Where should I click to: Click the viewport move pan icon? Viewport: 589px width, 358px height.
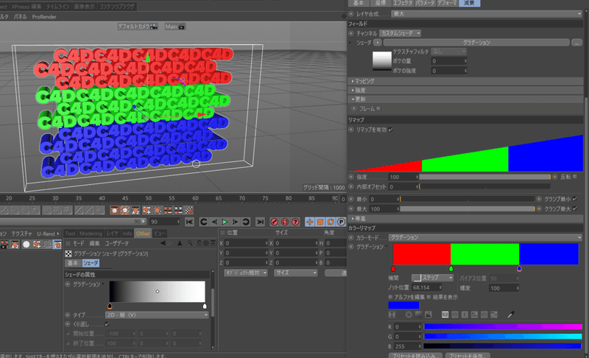pos(343,16)
